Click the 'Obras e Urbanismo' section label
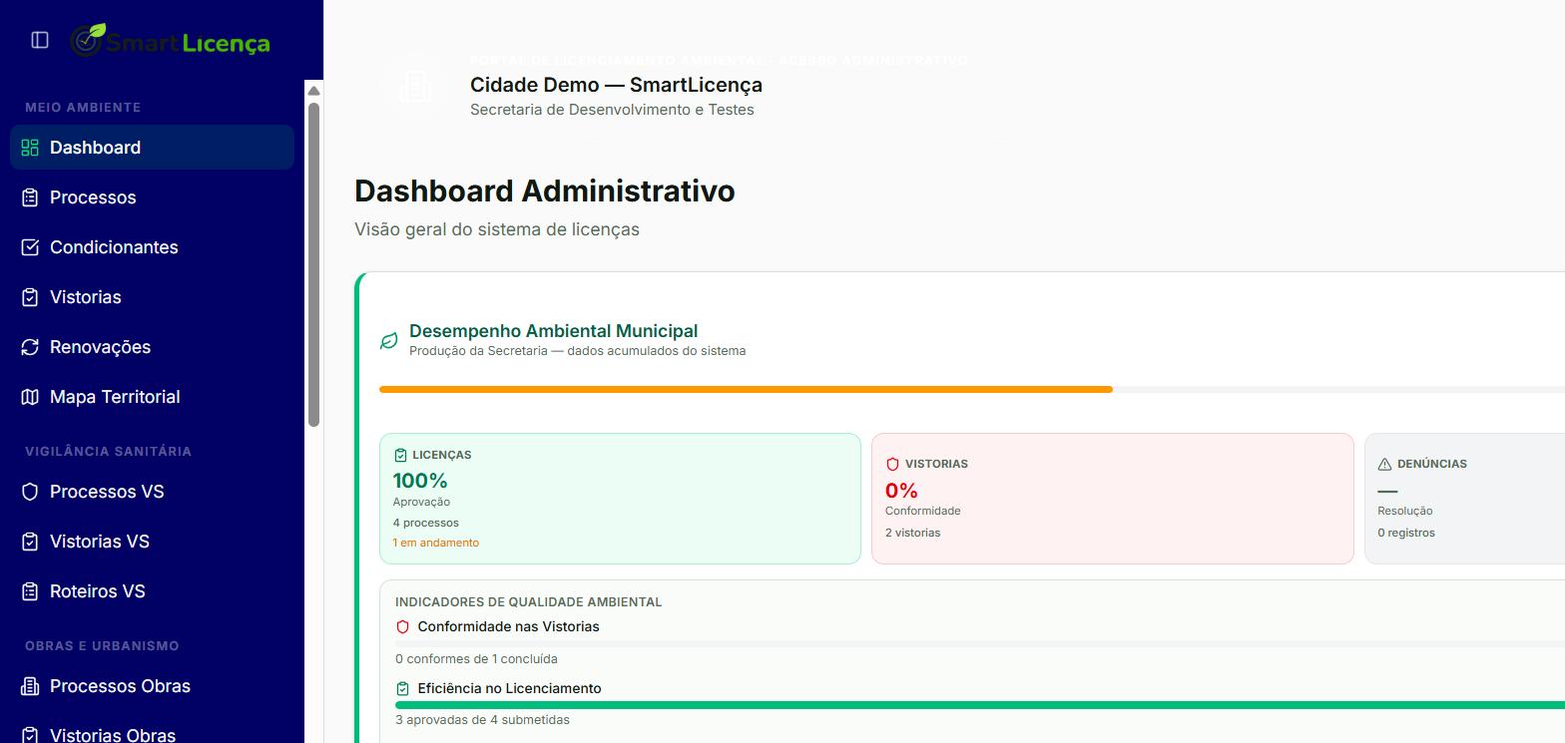1565x743 pixels. click(x=102, y=646)
